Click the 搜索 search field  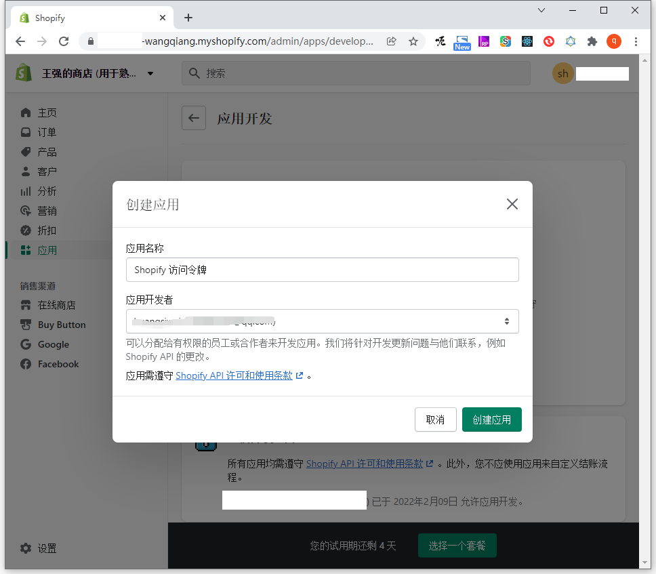356,73
